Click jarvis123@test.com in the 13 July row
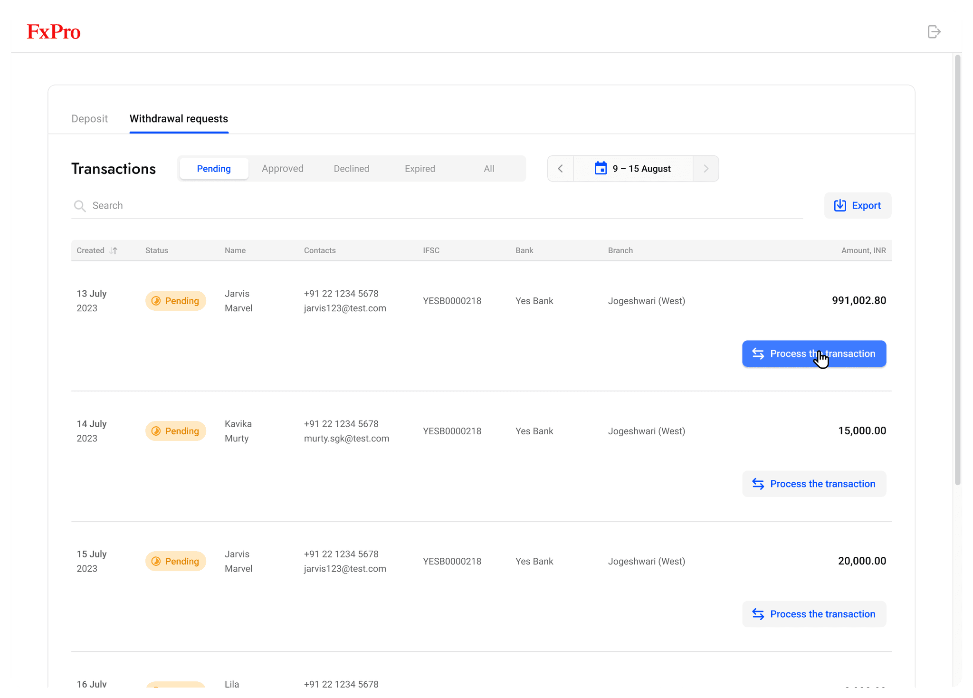 pyautogui.click(x=345, y=308)
